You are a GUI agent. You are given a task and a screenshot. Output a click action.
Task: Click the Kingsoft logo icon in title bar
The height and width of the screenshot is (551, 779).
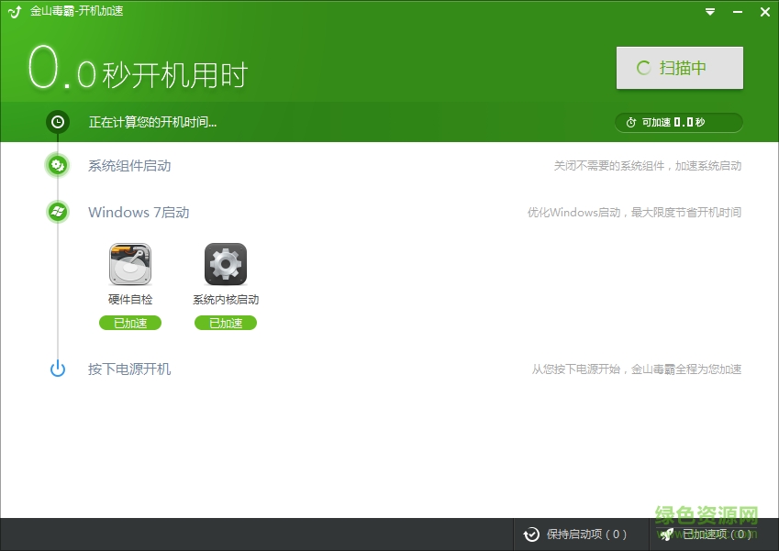coord(15,11)
